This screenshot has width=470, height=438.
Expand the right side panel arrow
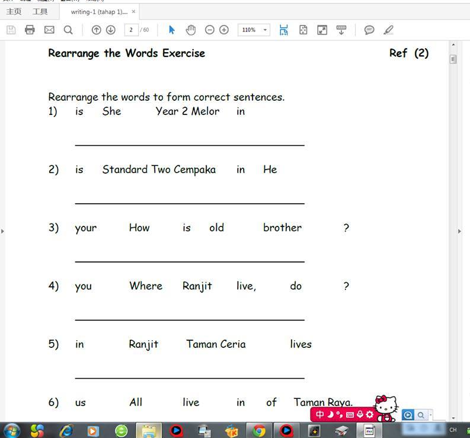tap(460, 231)
